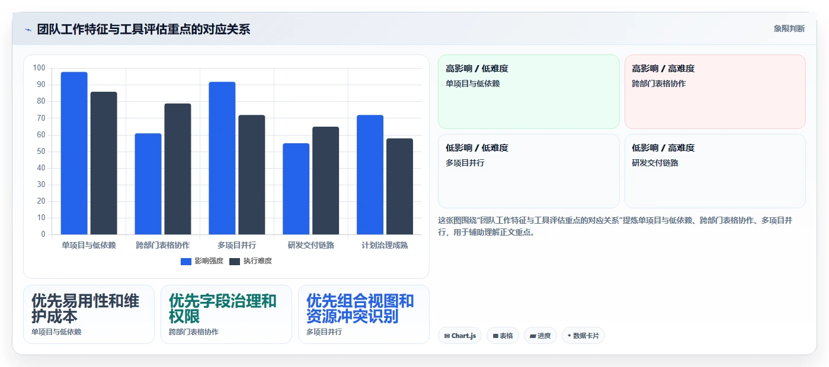This screenshot has height=367, width=829.
Task: Select the 优先组合视图和资源冲突识别 data card
Action: [x=364, y=314]
